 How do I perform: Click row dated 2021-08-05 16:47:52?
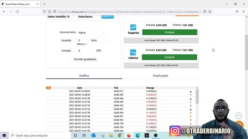[x=121, y=109]
